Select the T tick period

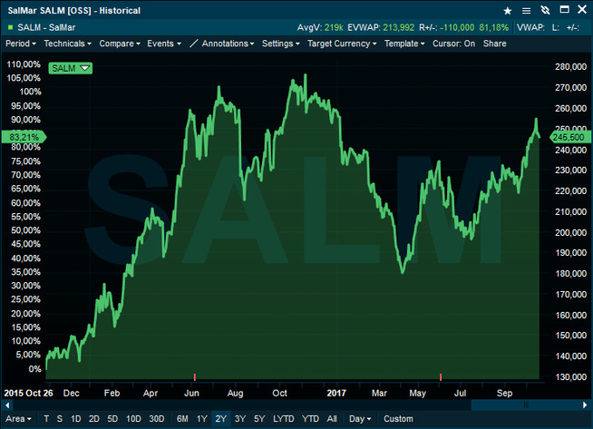coord(46,419)
